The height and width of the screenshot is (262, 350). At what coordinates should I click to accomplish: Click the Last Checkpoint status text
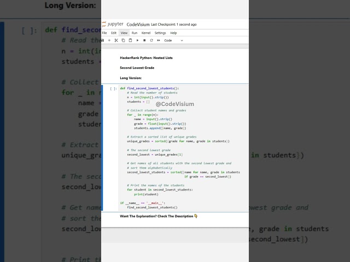pyautogui.click(x=174, y=25)
